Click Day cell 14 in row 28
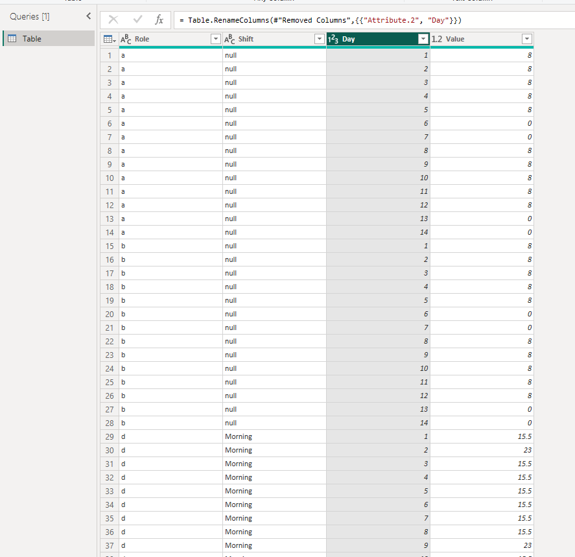 (x=378, y=423)
